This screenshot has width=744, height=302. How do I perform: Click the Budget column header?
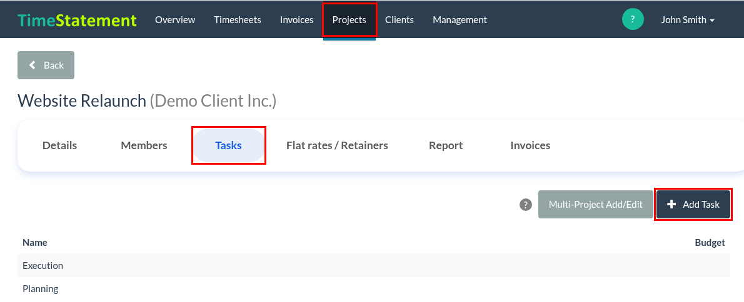point(710,242)
